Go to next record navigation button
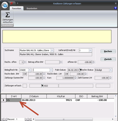 coord(26,119)
